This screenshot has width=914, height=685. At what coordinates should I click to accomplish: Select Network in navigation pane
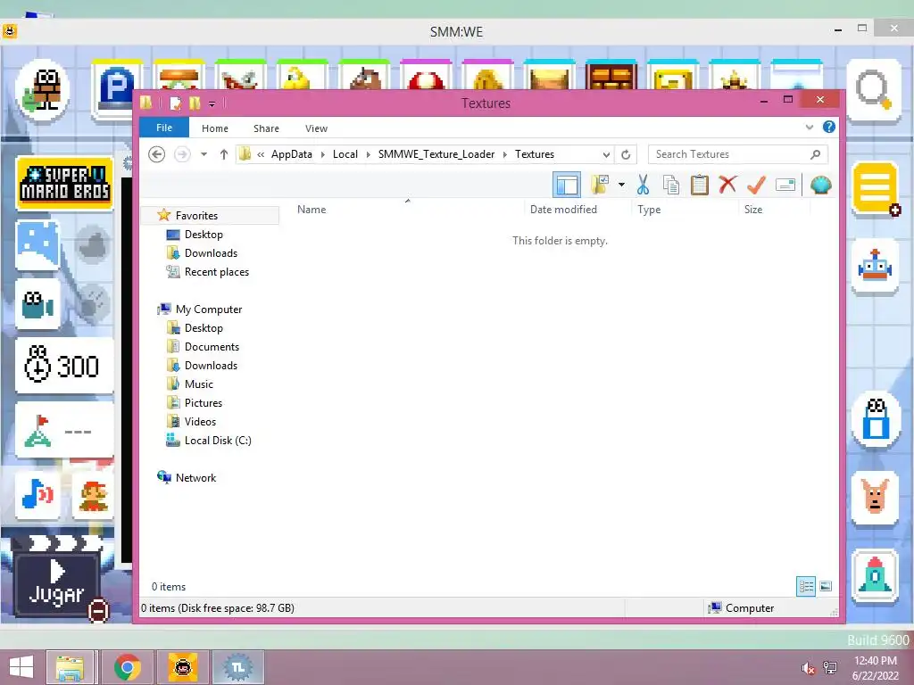click(195, 478)
